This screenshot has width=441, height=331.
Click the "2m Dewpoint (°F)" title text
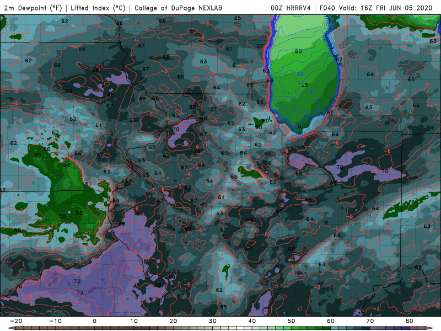click(33, 8)
